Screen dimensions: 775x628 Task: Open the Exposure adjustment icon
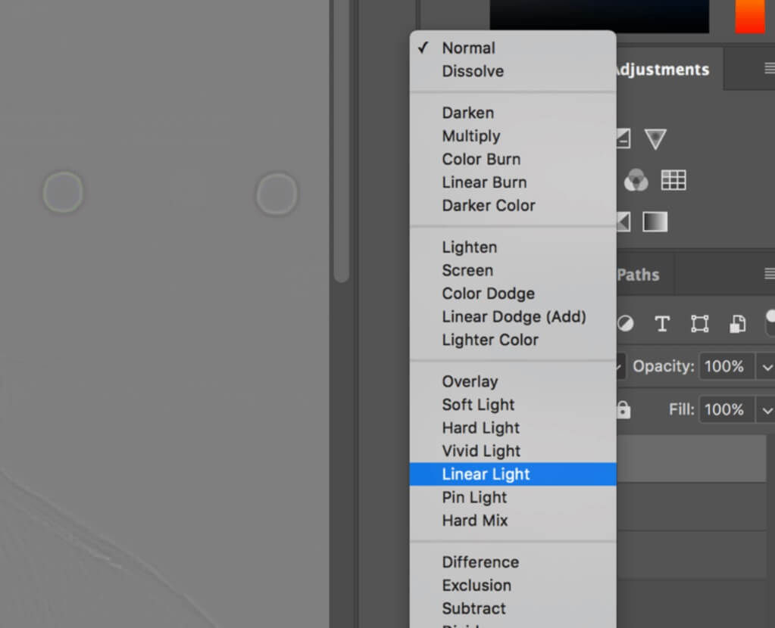pyautogui.click(x=623, y=138)
